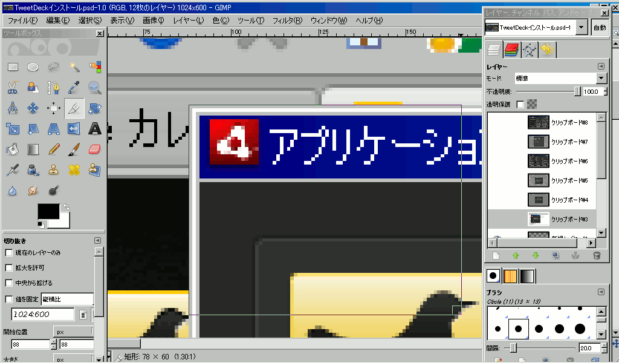Click the 間隔 brush spacing slider handle
Viewport: 619px width, 363px height.
[x=513, y=348]
